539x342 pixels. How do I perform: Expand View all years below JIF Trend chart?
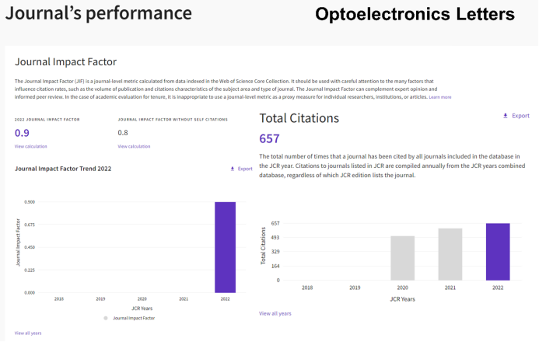click(28, 333)
